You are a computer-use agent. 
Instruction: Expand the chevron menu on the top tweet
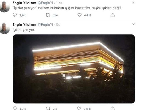pos(133,2)
